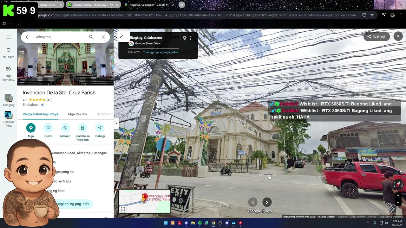This screenshot has height=228, width=406.
Task: Click the microphone tray icon
Action: pyautogui.click(x=375, y=223)
